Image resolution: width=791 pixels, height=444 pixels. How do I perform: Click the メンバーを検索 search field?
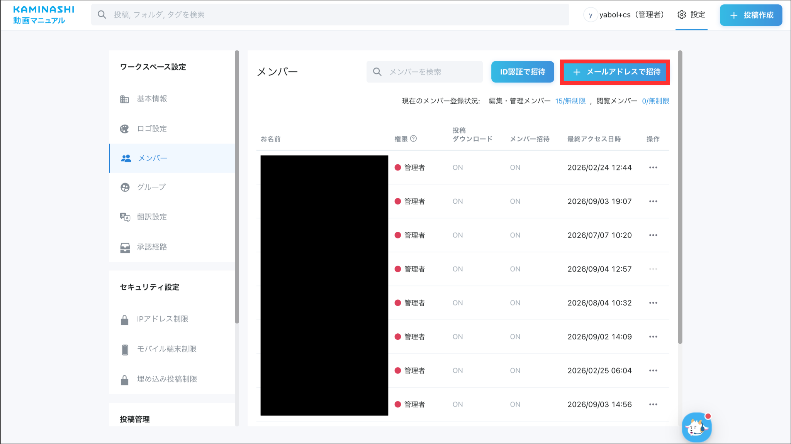pyautogui.click(x=424, y=72)
